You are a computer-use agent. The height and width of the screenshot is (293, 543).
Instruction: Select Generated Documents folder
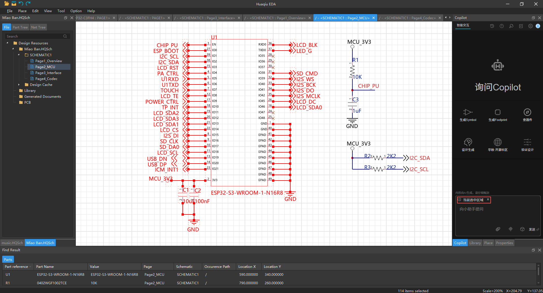[42, 96]
